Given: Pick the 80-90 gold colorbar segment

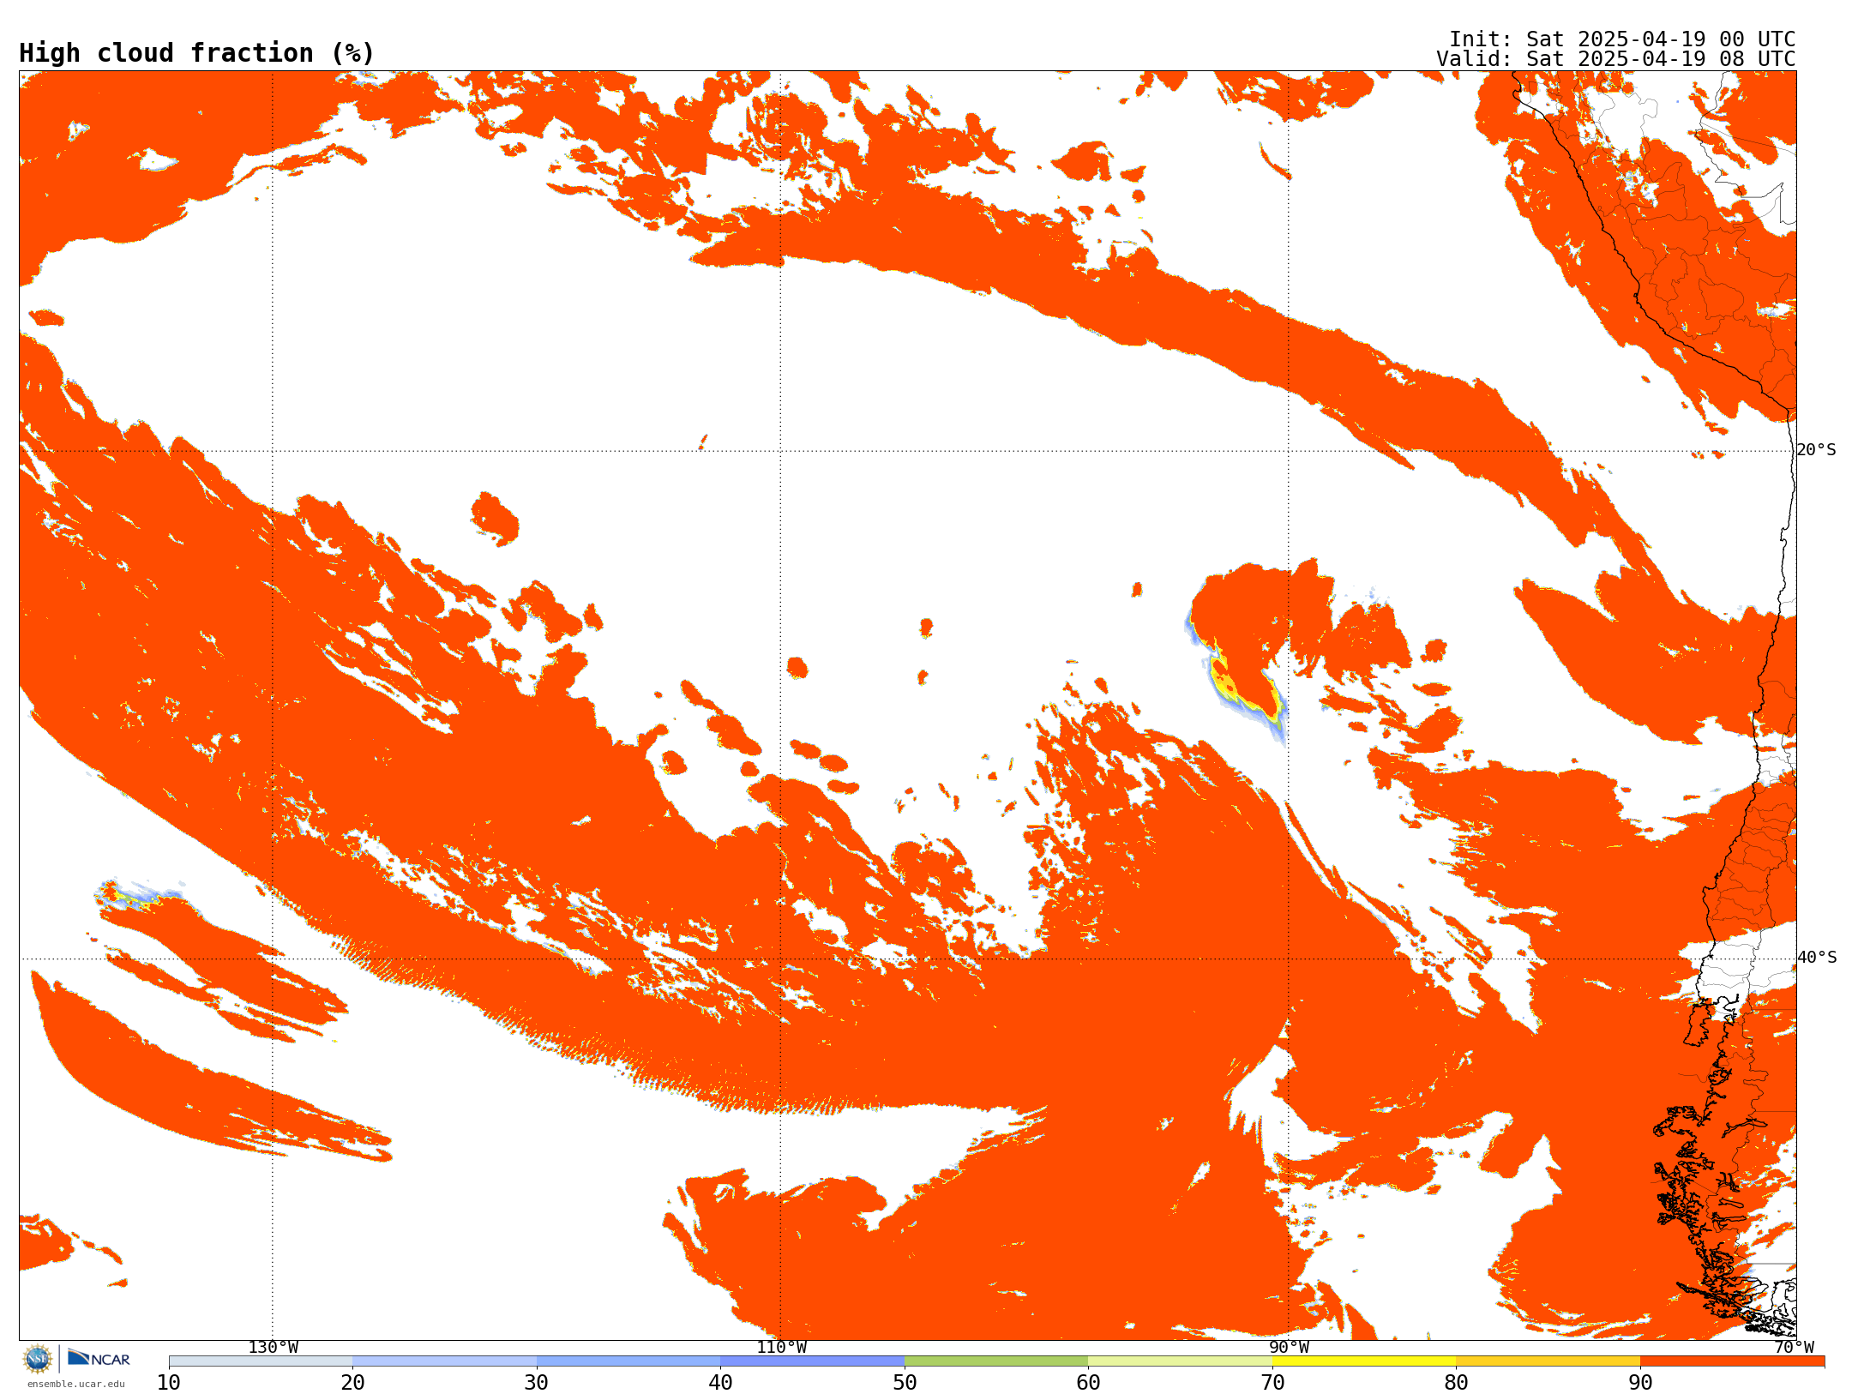Looking at the screenshot, I should click(x=1548, y=1361).
